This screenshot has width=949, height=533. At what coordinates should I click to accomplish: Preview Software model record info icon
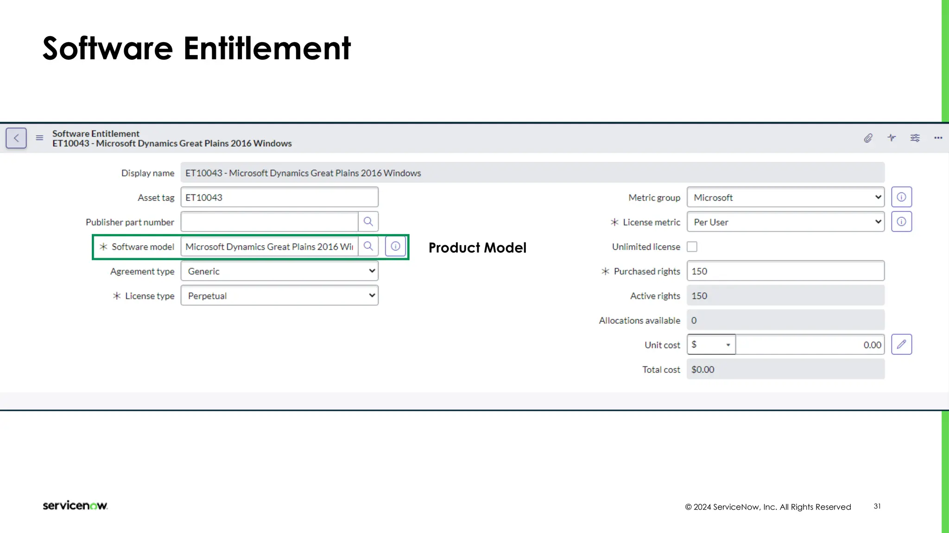click(395, 246)
